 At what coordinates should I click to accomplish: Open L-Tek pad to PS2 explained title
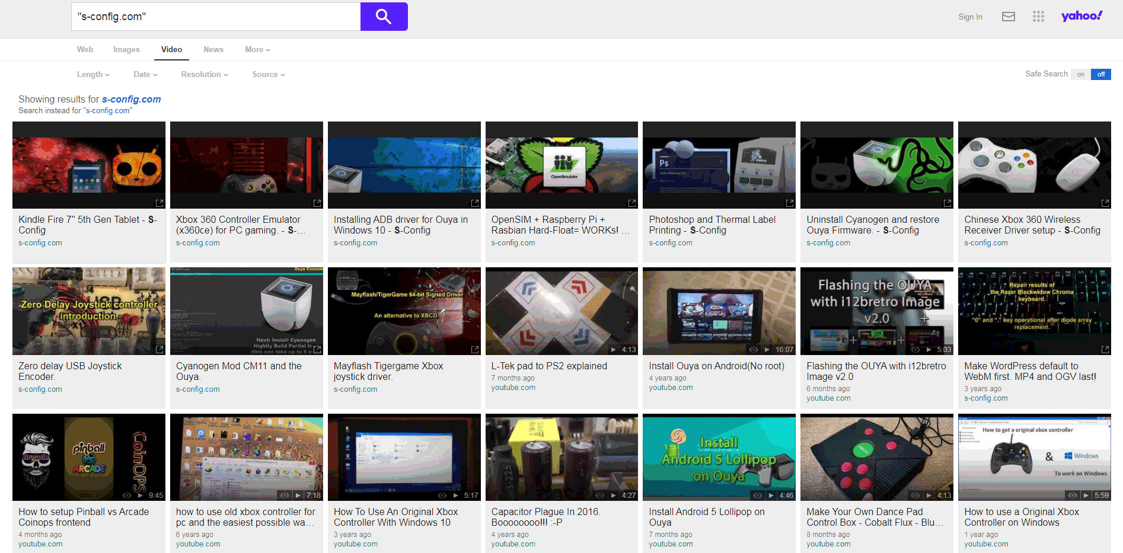click(549, 366)
